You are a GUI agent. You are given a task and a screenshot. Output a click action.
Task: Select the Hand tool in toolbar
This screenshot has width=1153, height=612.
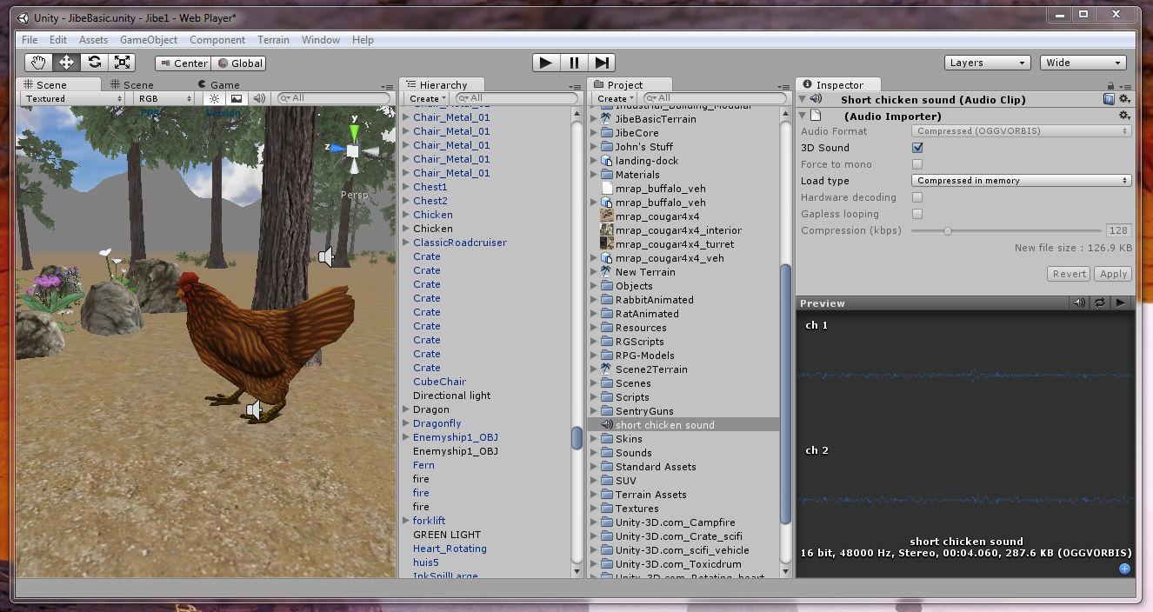click(38, 63)
